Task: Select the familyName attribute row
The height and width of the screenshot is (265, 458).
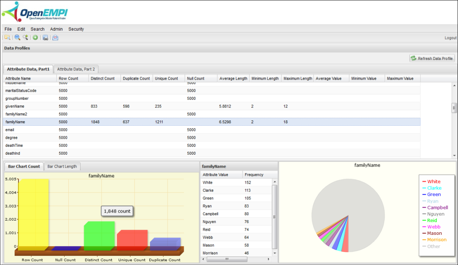Action: click(x=212, y=122)
